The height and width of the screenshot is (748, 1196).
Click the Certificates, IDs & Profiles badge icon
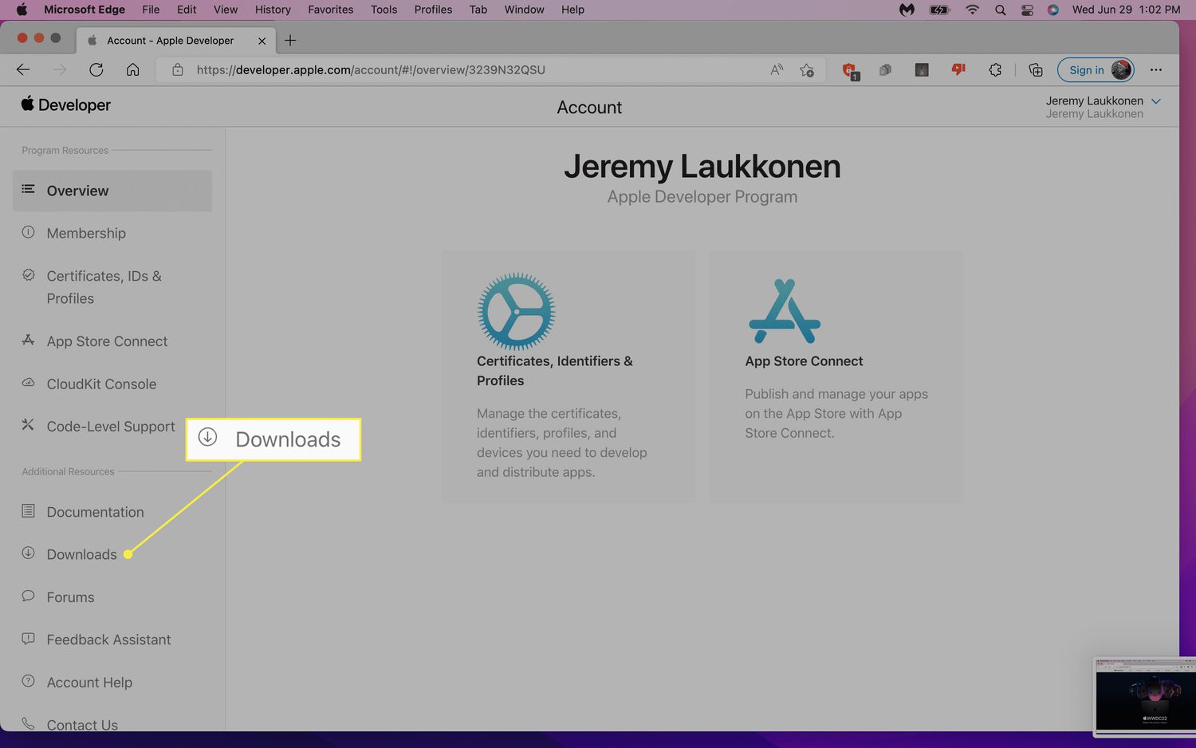tap(28, 275)
